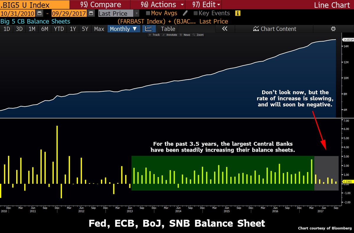Activate the Zoom magnifier tool
This screenshot has height=233, width=354.
click(x=198, y=35)
